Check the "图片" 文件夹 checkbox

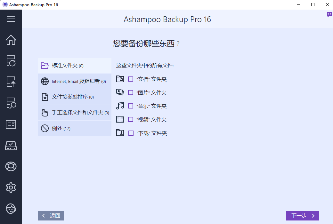(131, 92)
